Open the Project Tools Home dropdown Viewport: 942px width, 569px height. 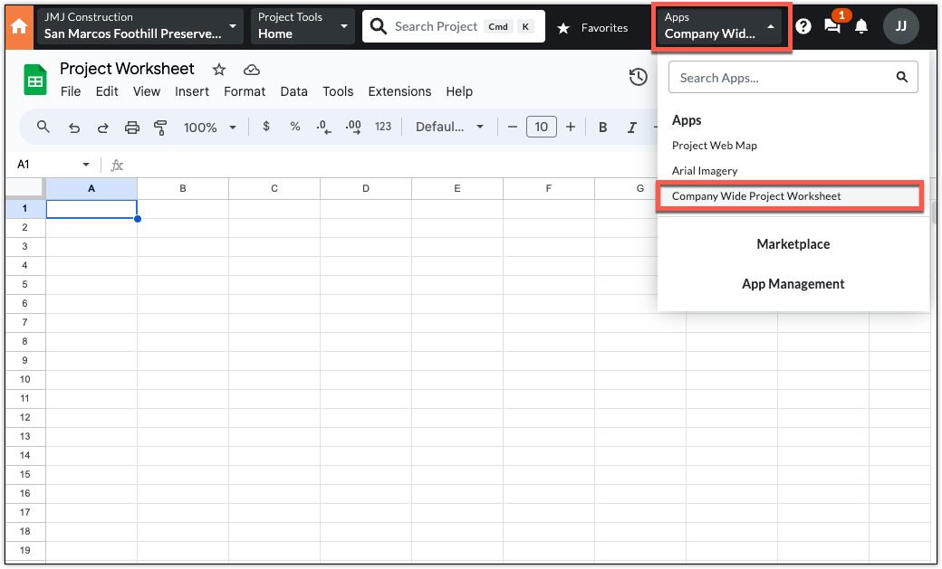point(303,26)
